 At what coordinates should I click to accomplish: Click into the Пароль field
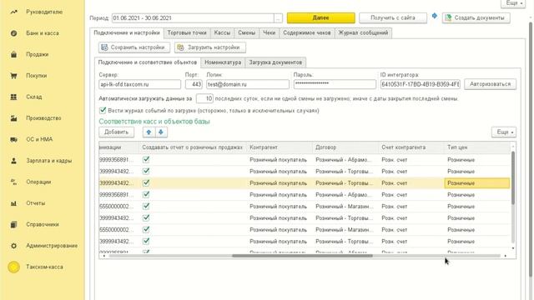click(335, 84)
